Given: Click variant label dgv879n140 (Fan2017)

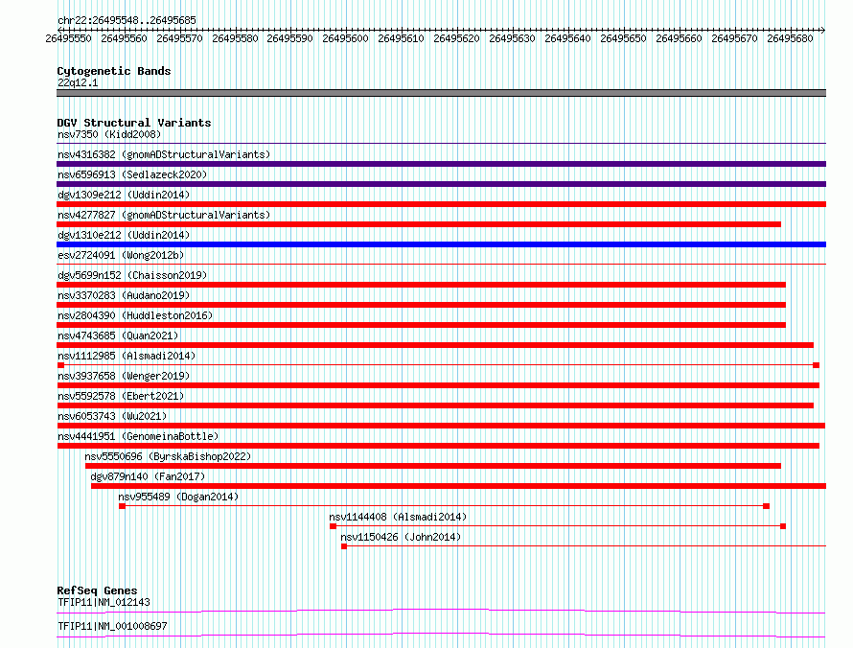Looking at the screenshot, I should point(148,476).
